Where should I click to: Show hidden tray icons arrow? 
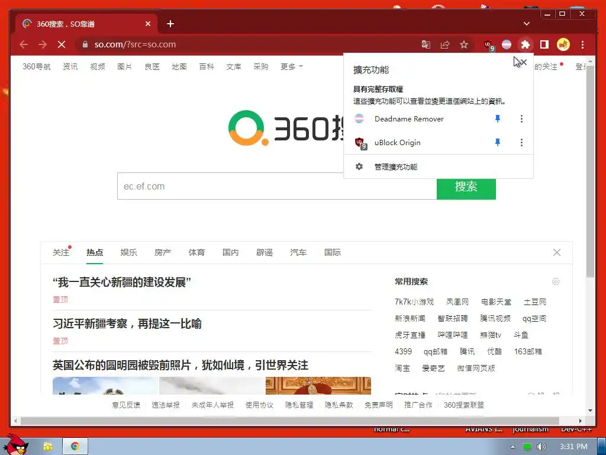[x=512, y=447]
